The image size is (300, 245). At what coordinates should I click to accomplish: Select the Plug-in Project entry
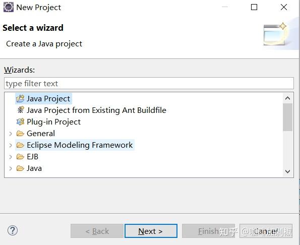[x=54, y=122]
